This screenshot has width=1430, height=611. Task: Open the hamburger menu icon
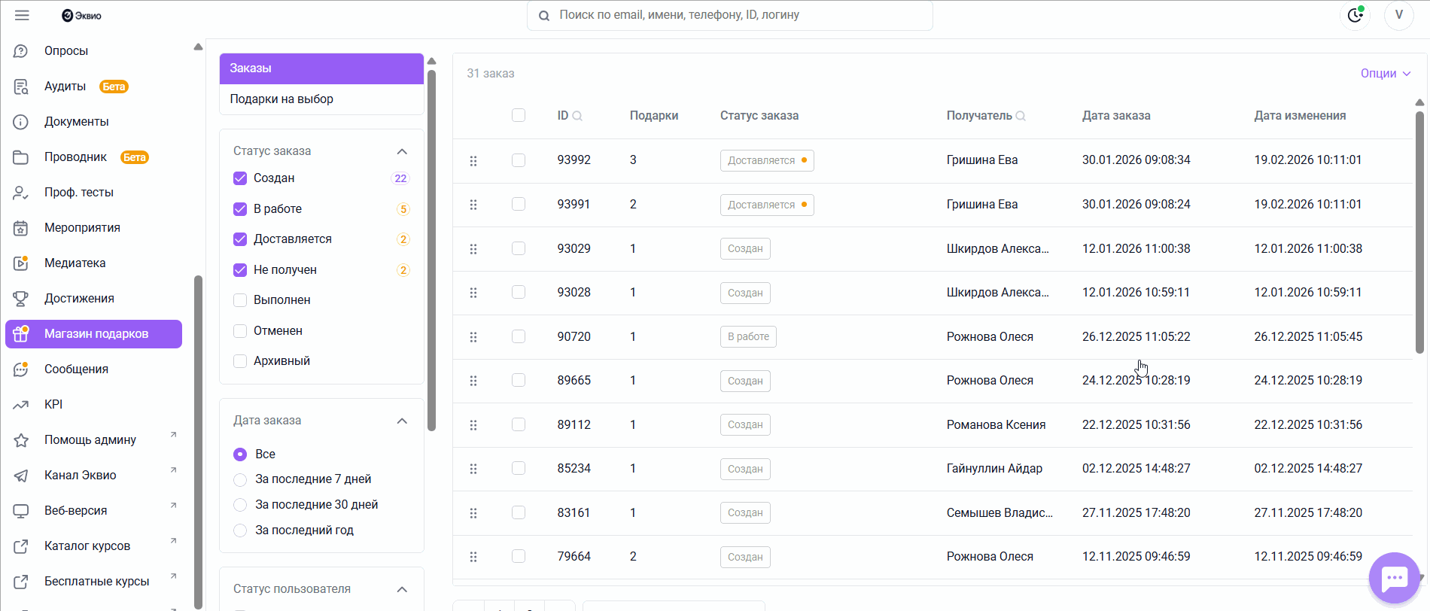(x=22, y=15)
